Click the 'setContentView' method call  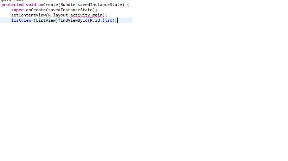(x=28, y=15)
